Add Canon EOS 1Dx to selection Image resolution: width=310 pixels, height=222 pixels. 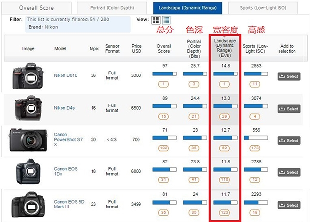click(x=288, y=172)
